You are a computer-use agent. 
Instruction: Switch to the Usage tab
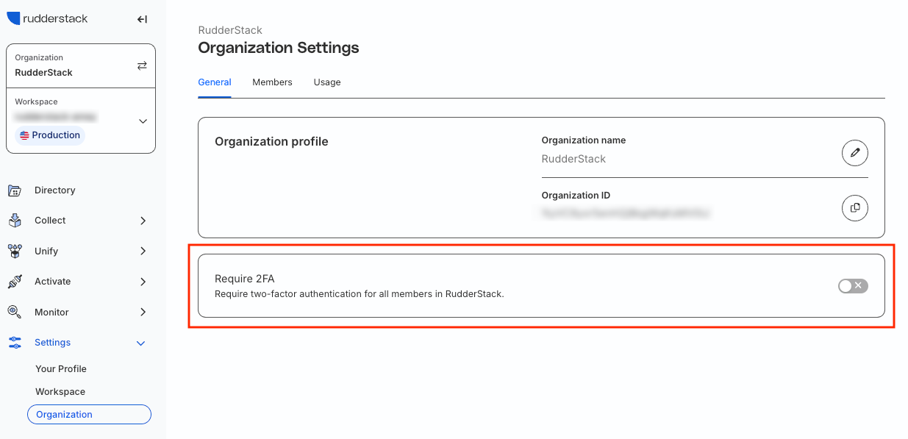[327, 82]
